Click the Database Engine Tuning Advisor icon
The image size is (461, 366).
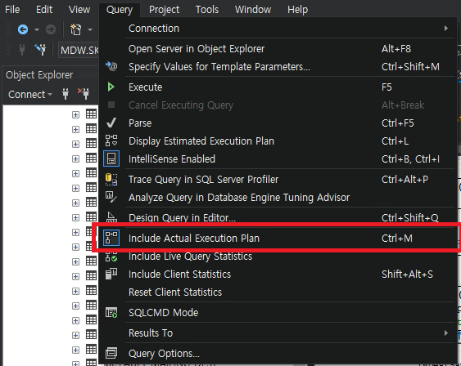coord(111,197)
